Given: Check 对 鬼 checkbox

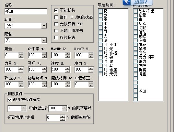Looking at the screenshot, I should tap(101, 61).
